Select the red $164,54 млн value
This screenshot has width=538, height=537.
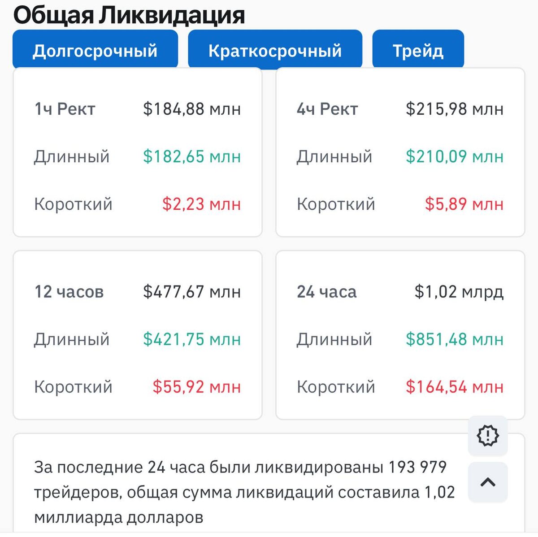pyautogui.click(x=455, y=387)
